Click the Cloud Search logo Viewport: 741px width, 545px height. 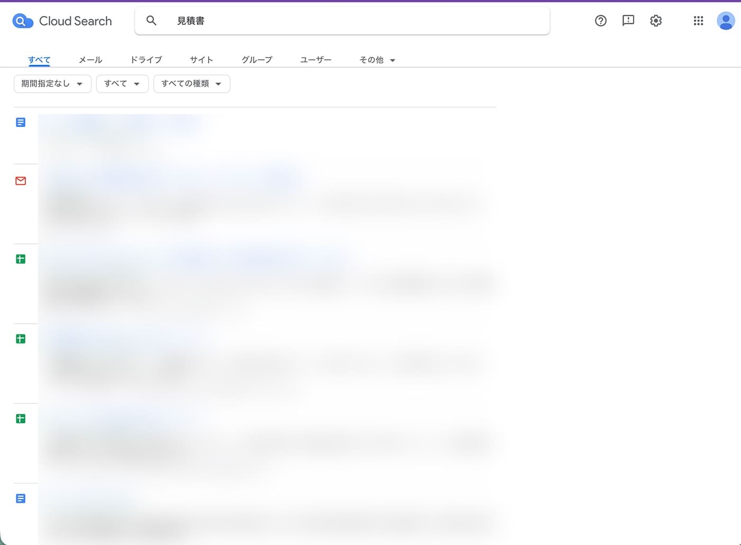(62, 21)
